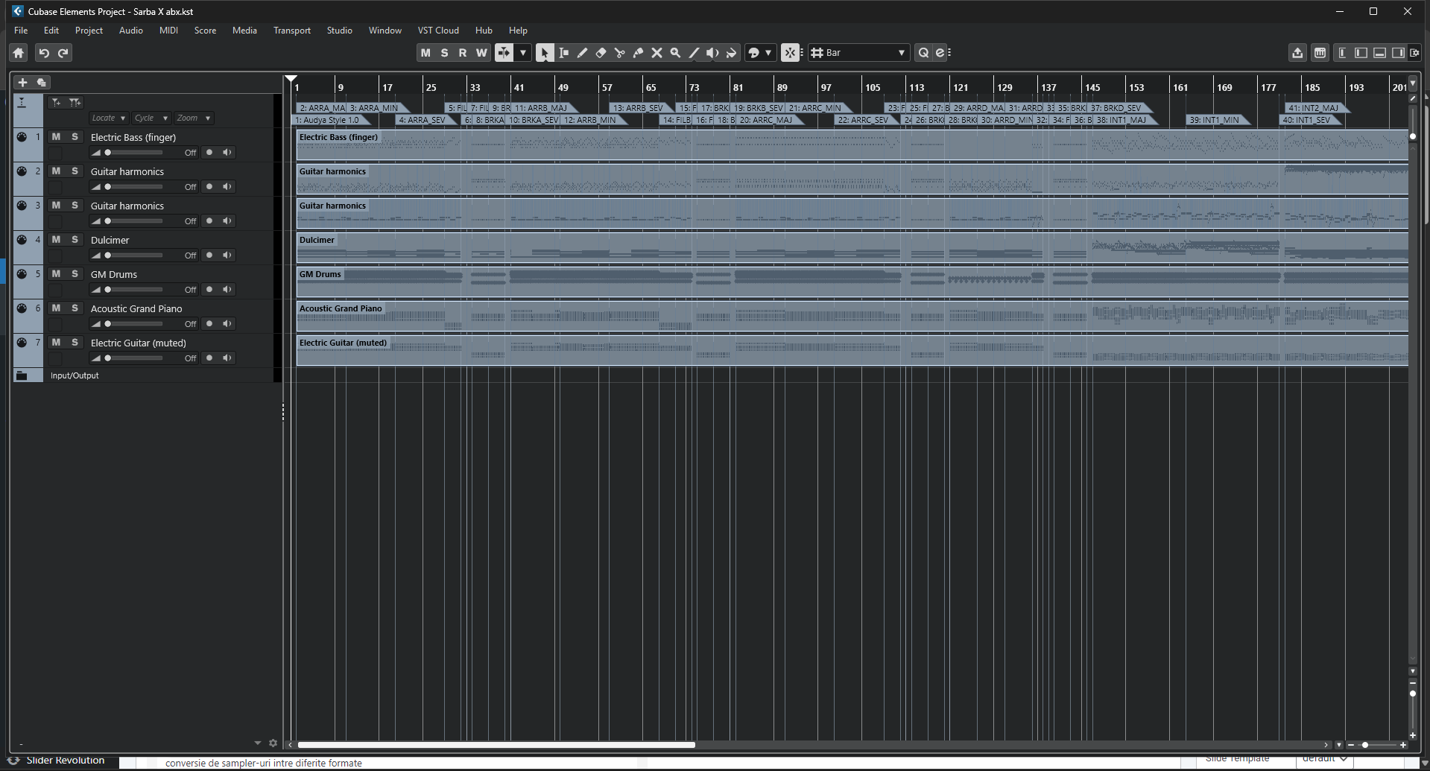Toggle the Snap button in toolbar

790,53
